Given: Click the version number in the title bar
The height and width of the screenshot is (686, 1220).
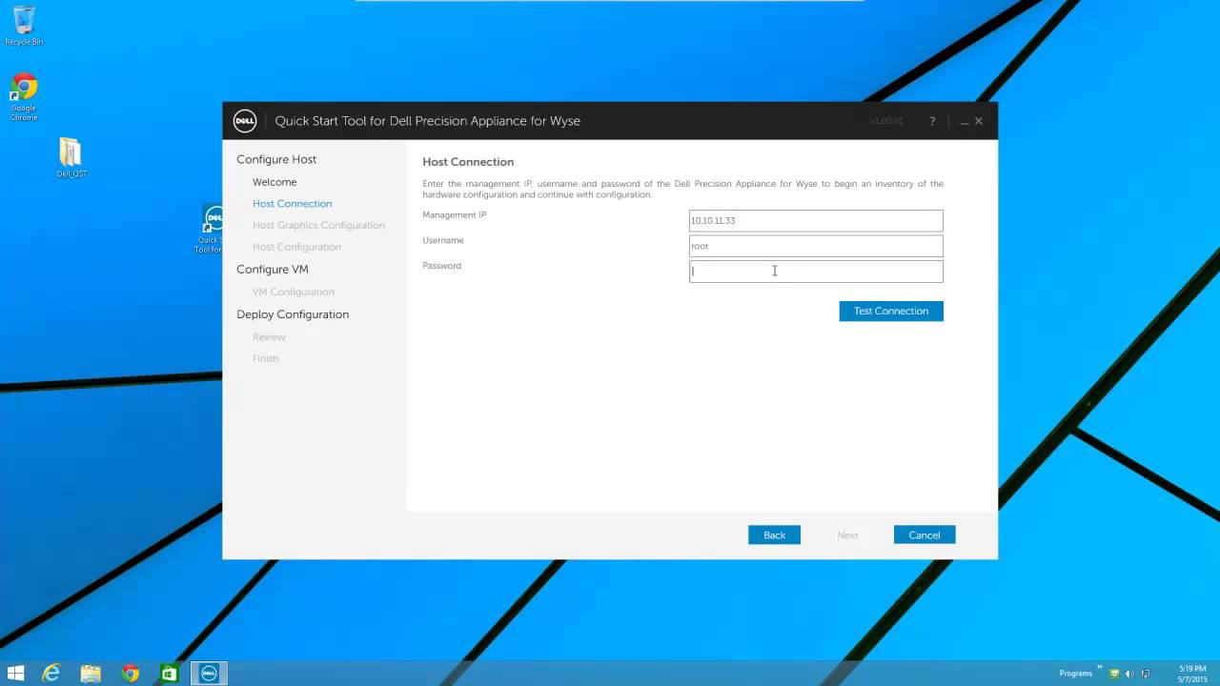Looking at the screenshot, I should (x=886, y=122).
